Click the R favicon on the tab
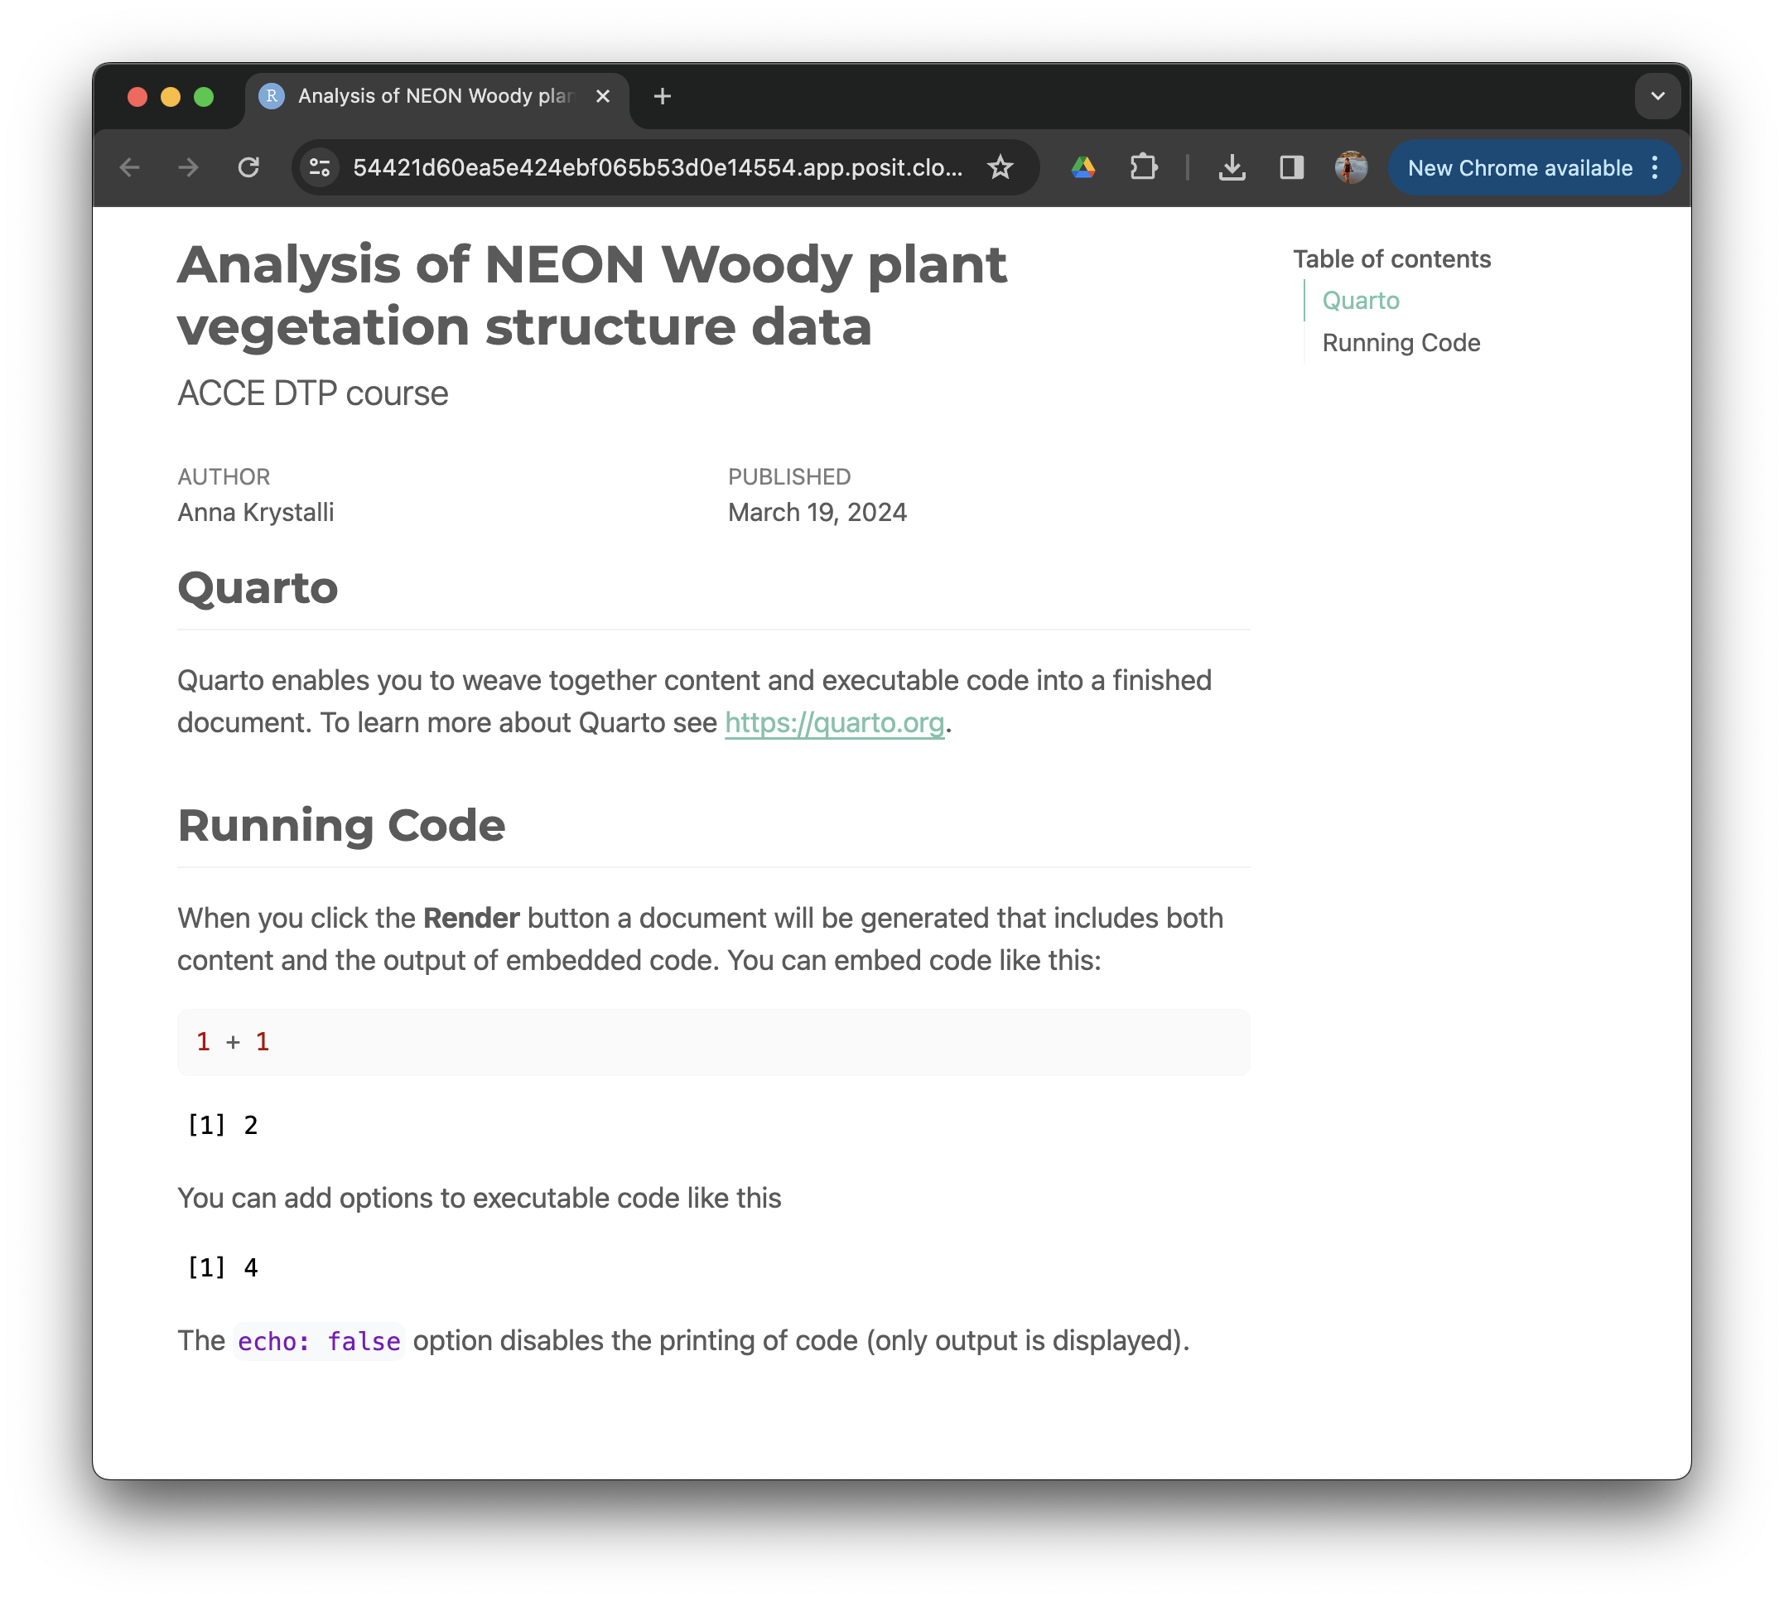The width and height of the screenshot is (1784, 1602). 272,96
